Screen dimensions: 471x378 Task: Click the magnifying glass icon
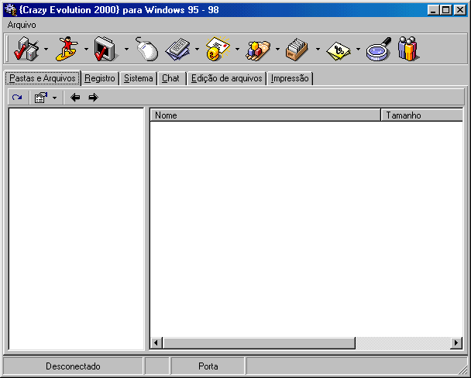[378, 49]
